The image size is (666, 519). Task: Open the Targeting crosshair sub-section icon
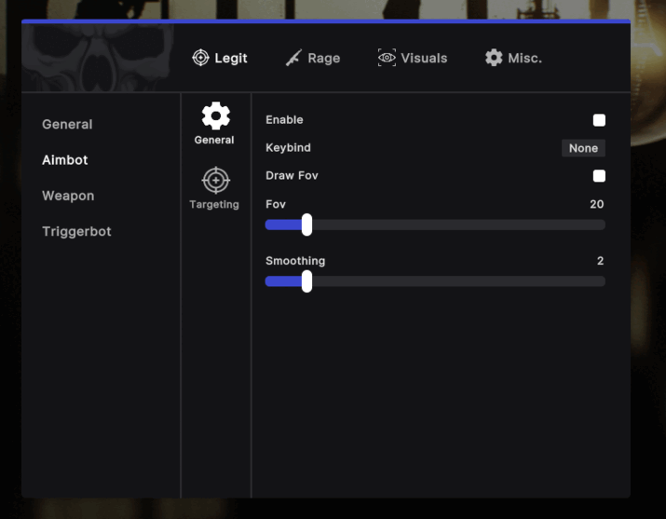point(216,180)
